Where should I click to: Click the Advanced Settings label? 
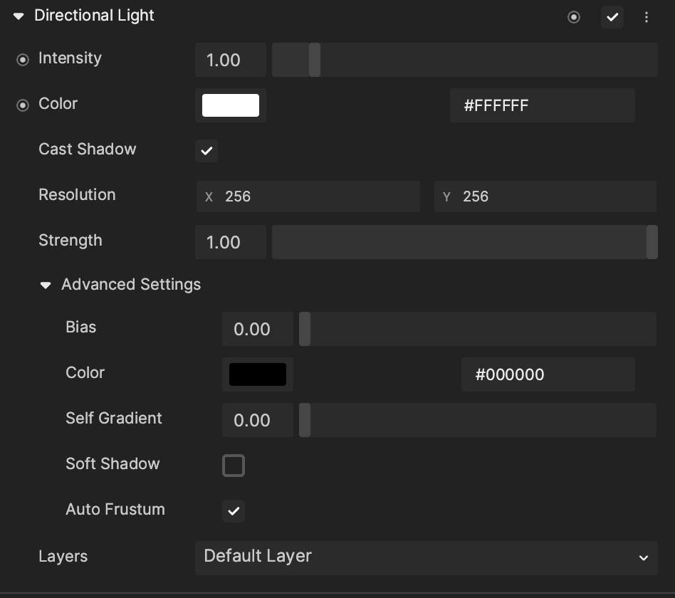pyautogui.click(x=131, y=284)
